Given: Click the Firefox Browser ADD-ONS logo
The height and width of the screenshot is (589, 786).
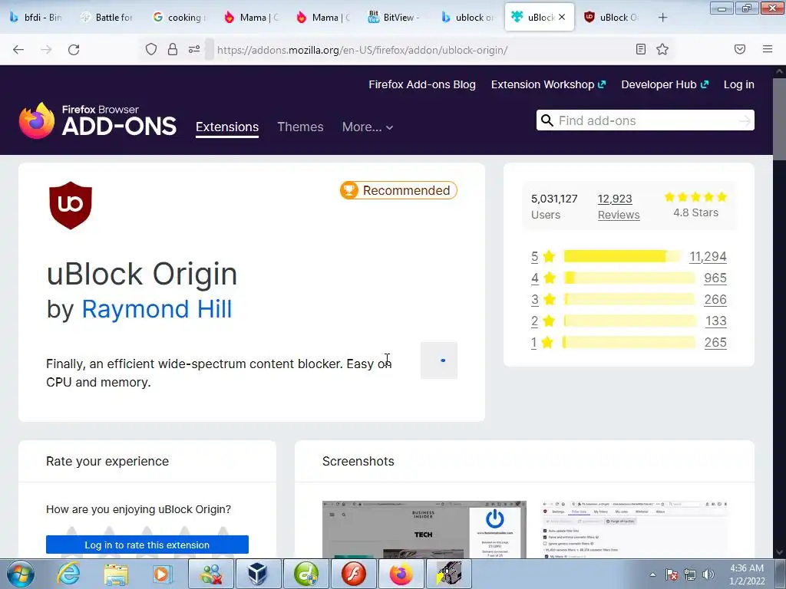Looking at the screenshot, I should point(97,120).
